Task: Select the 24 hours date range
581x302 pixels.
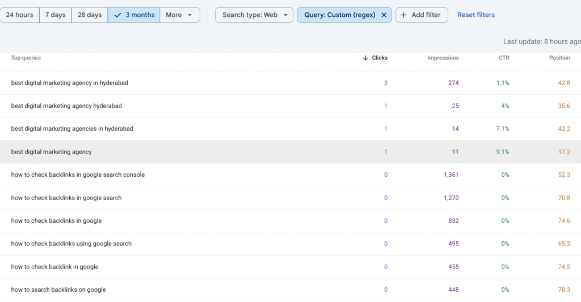Action: click(x=19, y=15)
